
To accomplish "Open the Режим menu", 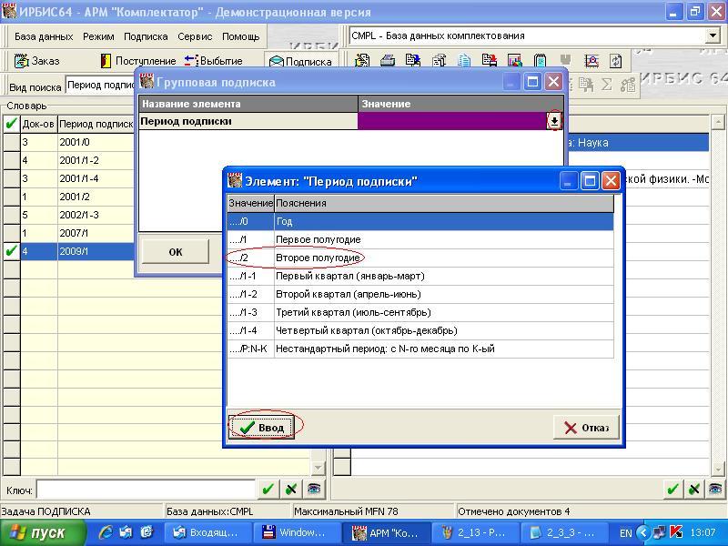I will (98, 37).
